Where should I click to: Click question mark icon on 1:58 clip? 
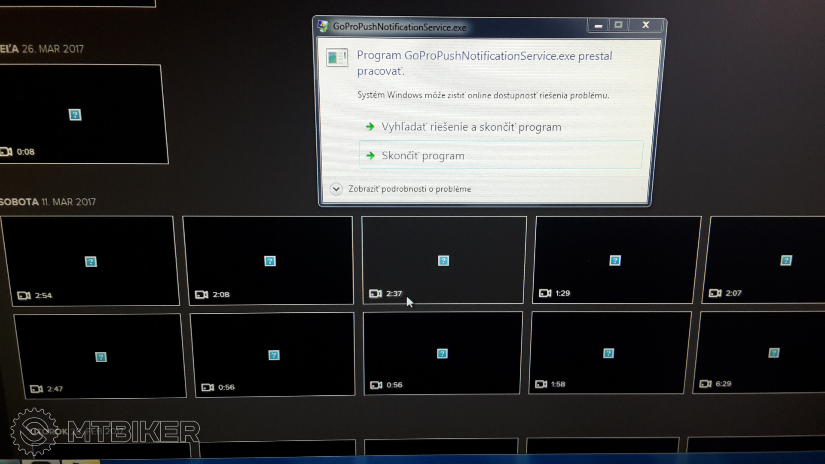pyautogui.click(x=608, y=353)
